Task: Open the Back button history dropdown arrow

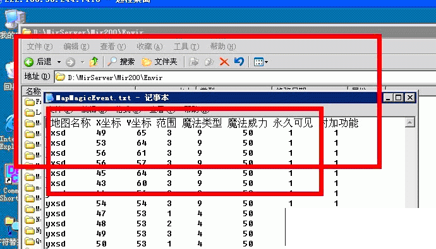Action: click(59, 62)
